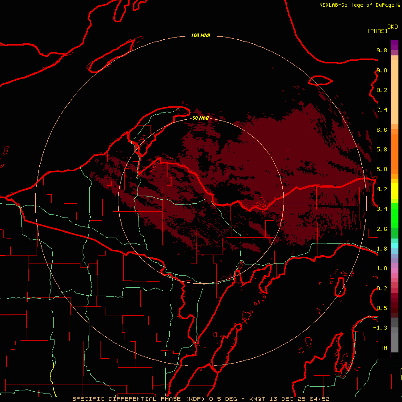Click the 04:52 timestamp in caption

coord(319,399)
